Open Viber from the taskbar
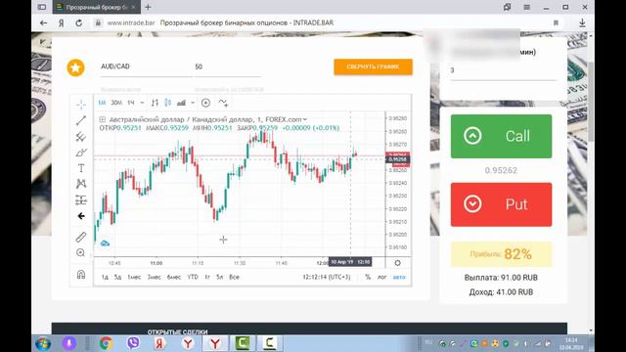This screenshot has height=352, width=626. (x=133, y=343)
